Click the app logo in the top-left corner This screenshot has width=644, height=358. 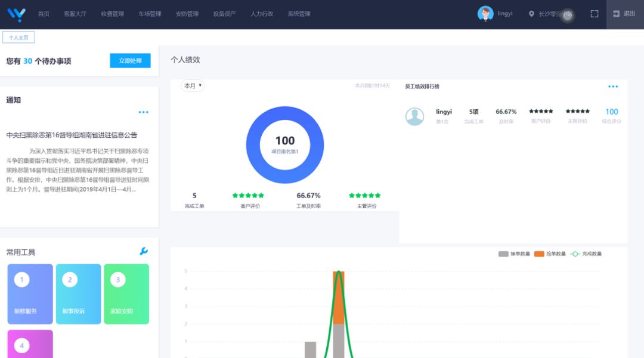coord(16,14)
